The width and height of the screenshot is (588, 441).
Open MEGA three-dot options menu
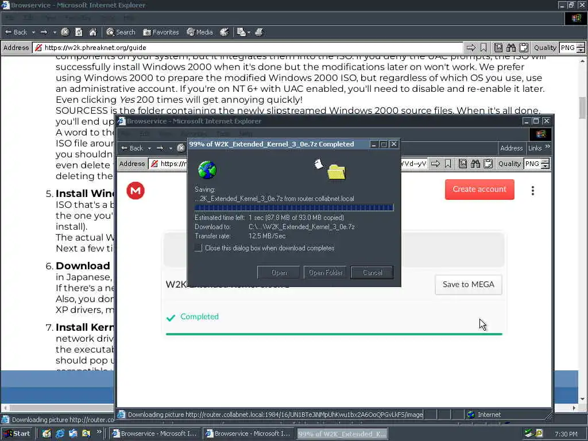tap(532, 191)
